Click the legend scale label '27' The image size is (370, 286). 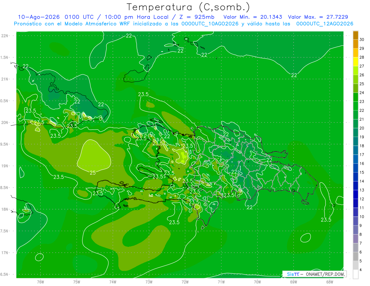click(x=362, y=66)
